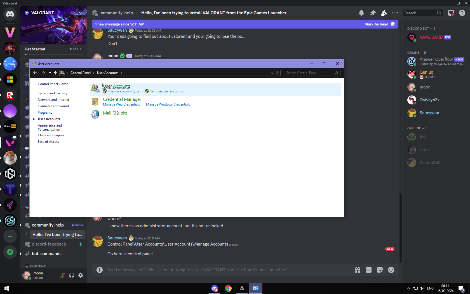Expand address bar history dropdown
The image size is (470, 294).
tap(272, 73)
